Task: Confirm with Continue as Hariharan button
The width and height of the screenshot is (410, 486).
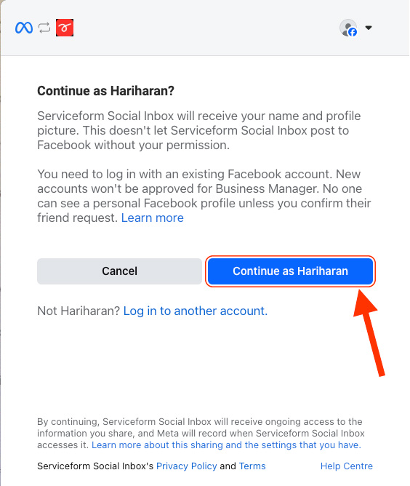Action: click(291, 271)
